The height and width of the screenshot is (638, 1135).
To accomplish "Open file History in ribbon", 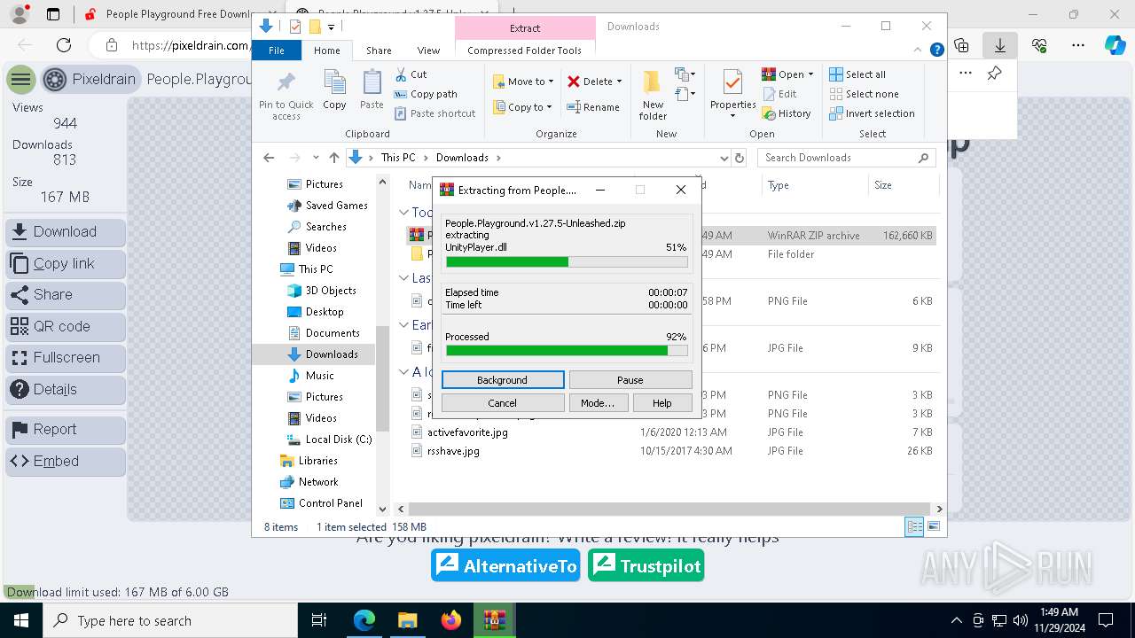I will pyautogui.click(x=787, y=113).
